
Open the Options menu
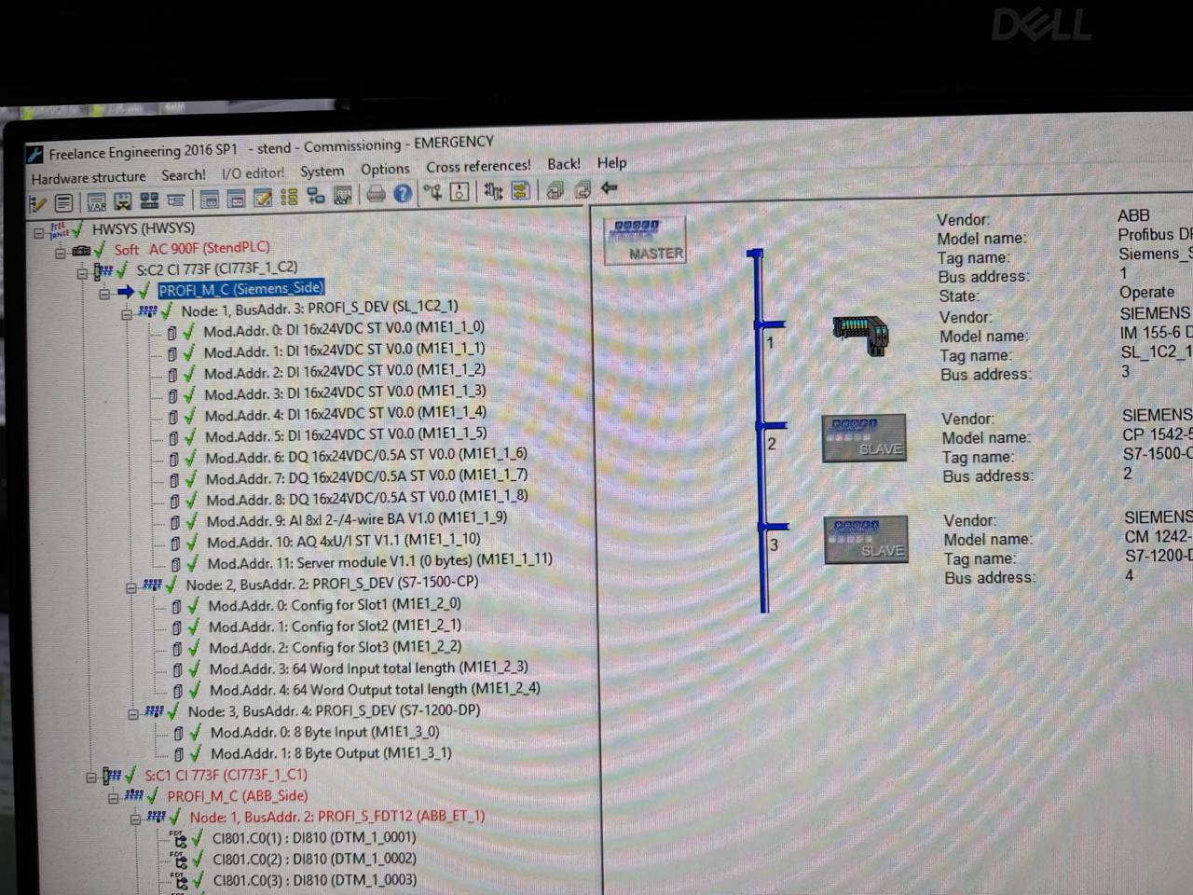pyautogui.click(x=385, y=169)
